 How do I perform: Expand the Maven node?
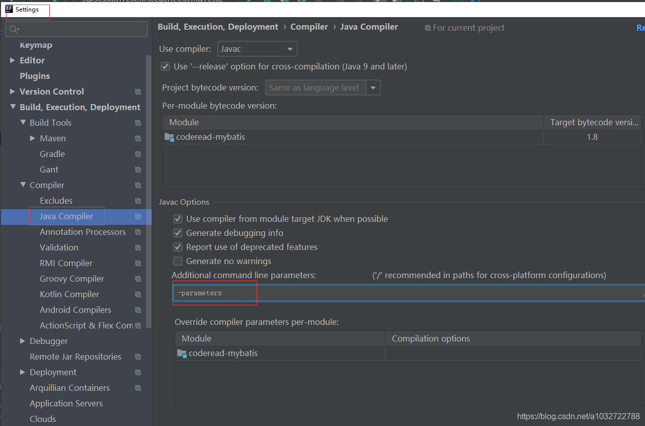(33, 138)
